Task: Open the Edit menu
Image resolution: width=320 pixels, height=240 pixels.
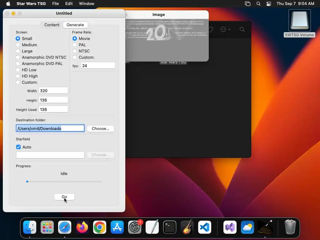Action: click(69, 4)
